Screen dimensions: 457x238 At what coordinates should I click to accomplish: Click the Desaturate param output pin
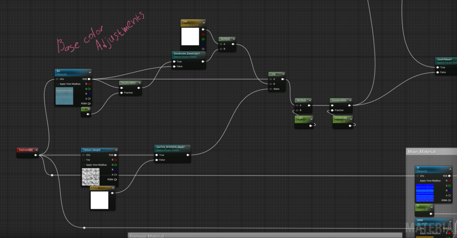coord(350,126)
